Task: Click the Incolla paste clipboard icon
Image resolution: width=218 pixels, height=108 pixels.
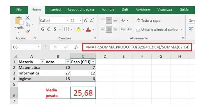Action: [x=19, y=21]
